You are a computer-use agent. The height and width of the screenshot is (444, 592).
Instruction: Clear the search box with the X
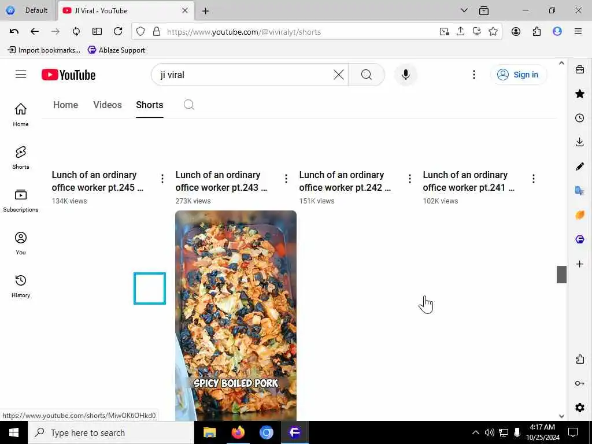(x=339, y=75)
